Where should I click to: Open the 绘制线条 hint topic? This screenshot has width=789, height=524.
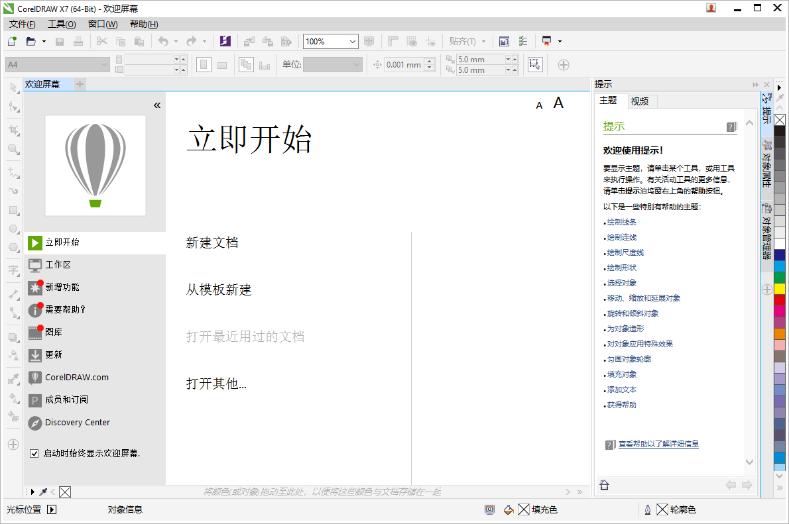coord(621,223)
